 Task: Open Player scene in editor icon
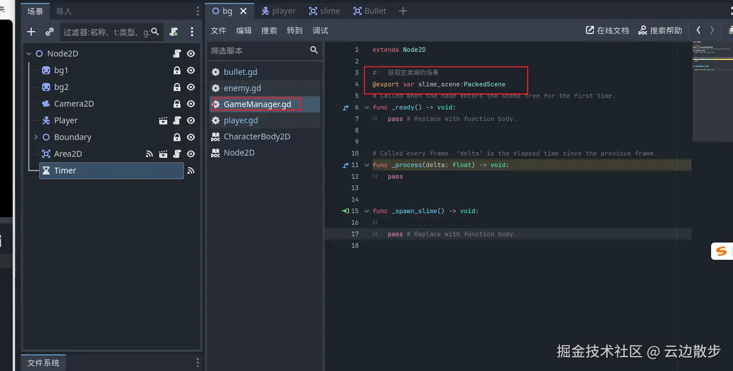click(x=163, y=120)
